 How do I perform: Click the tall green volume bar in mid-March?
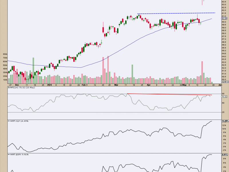point(132,74)
